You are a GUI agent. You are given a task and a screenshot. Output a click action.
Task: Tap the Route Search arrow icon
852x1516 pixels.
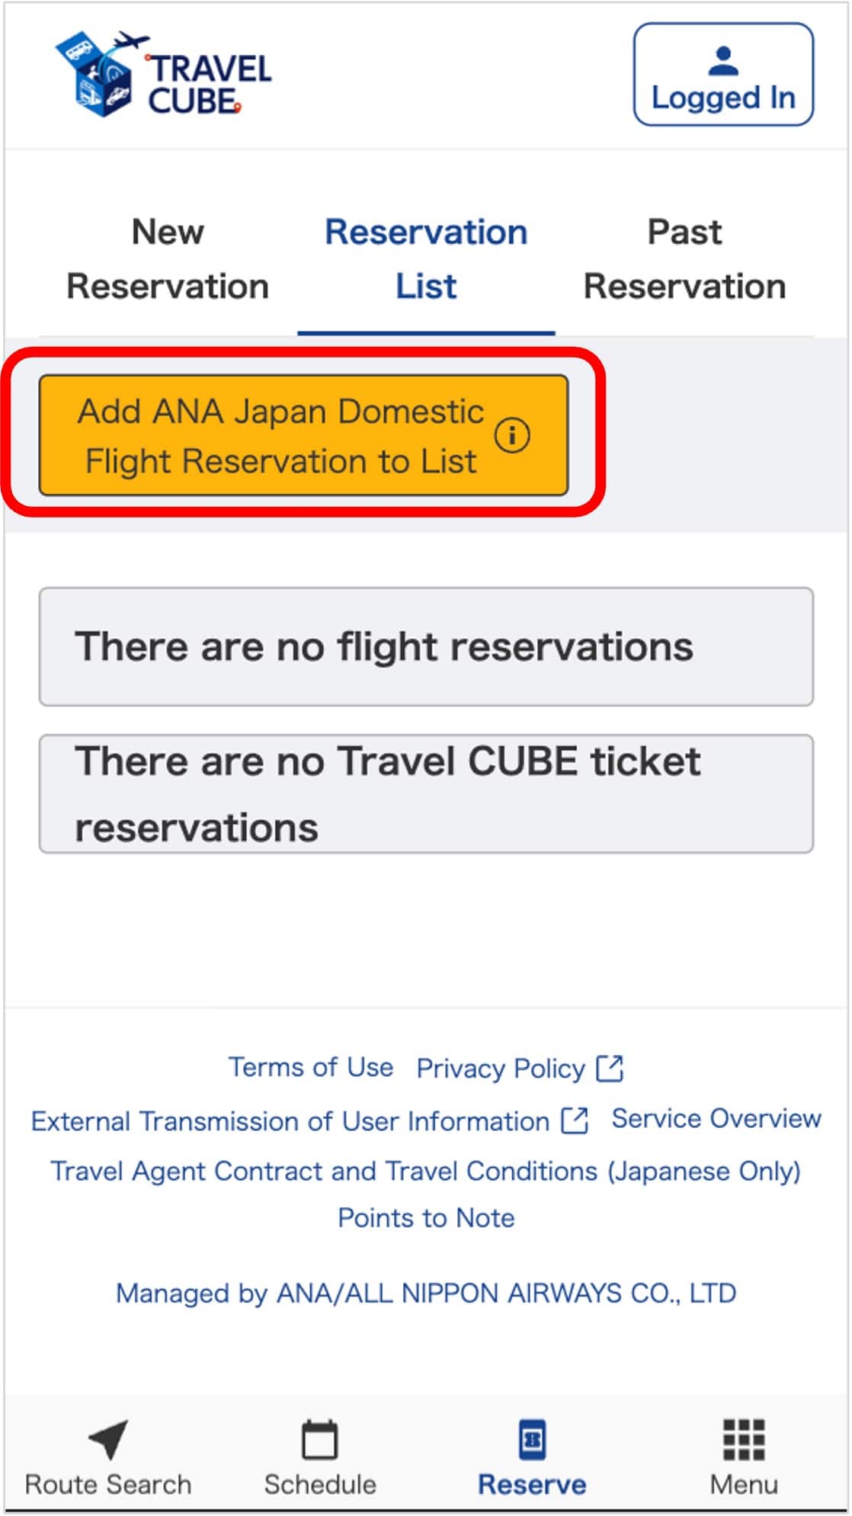click(108, 1439)
